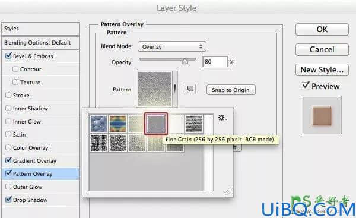Enable the Inner Glow checkbox
The image size is (356, 218).
tap(8, 121)
